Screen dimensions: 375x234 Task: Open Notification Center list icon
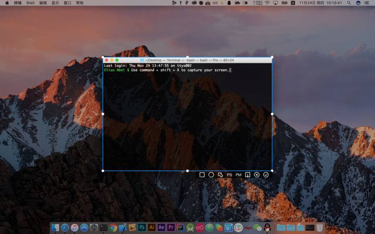point(367,3)
